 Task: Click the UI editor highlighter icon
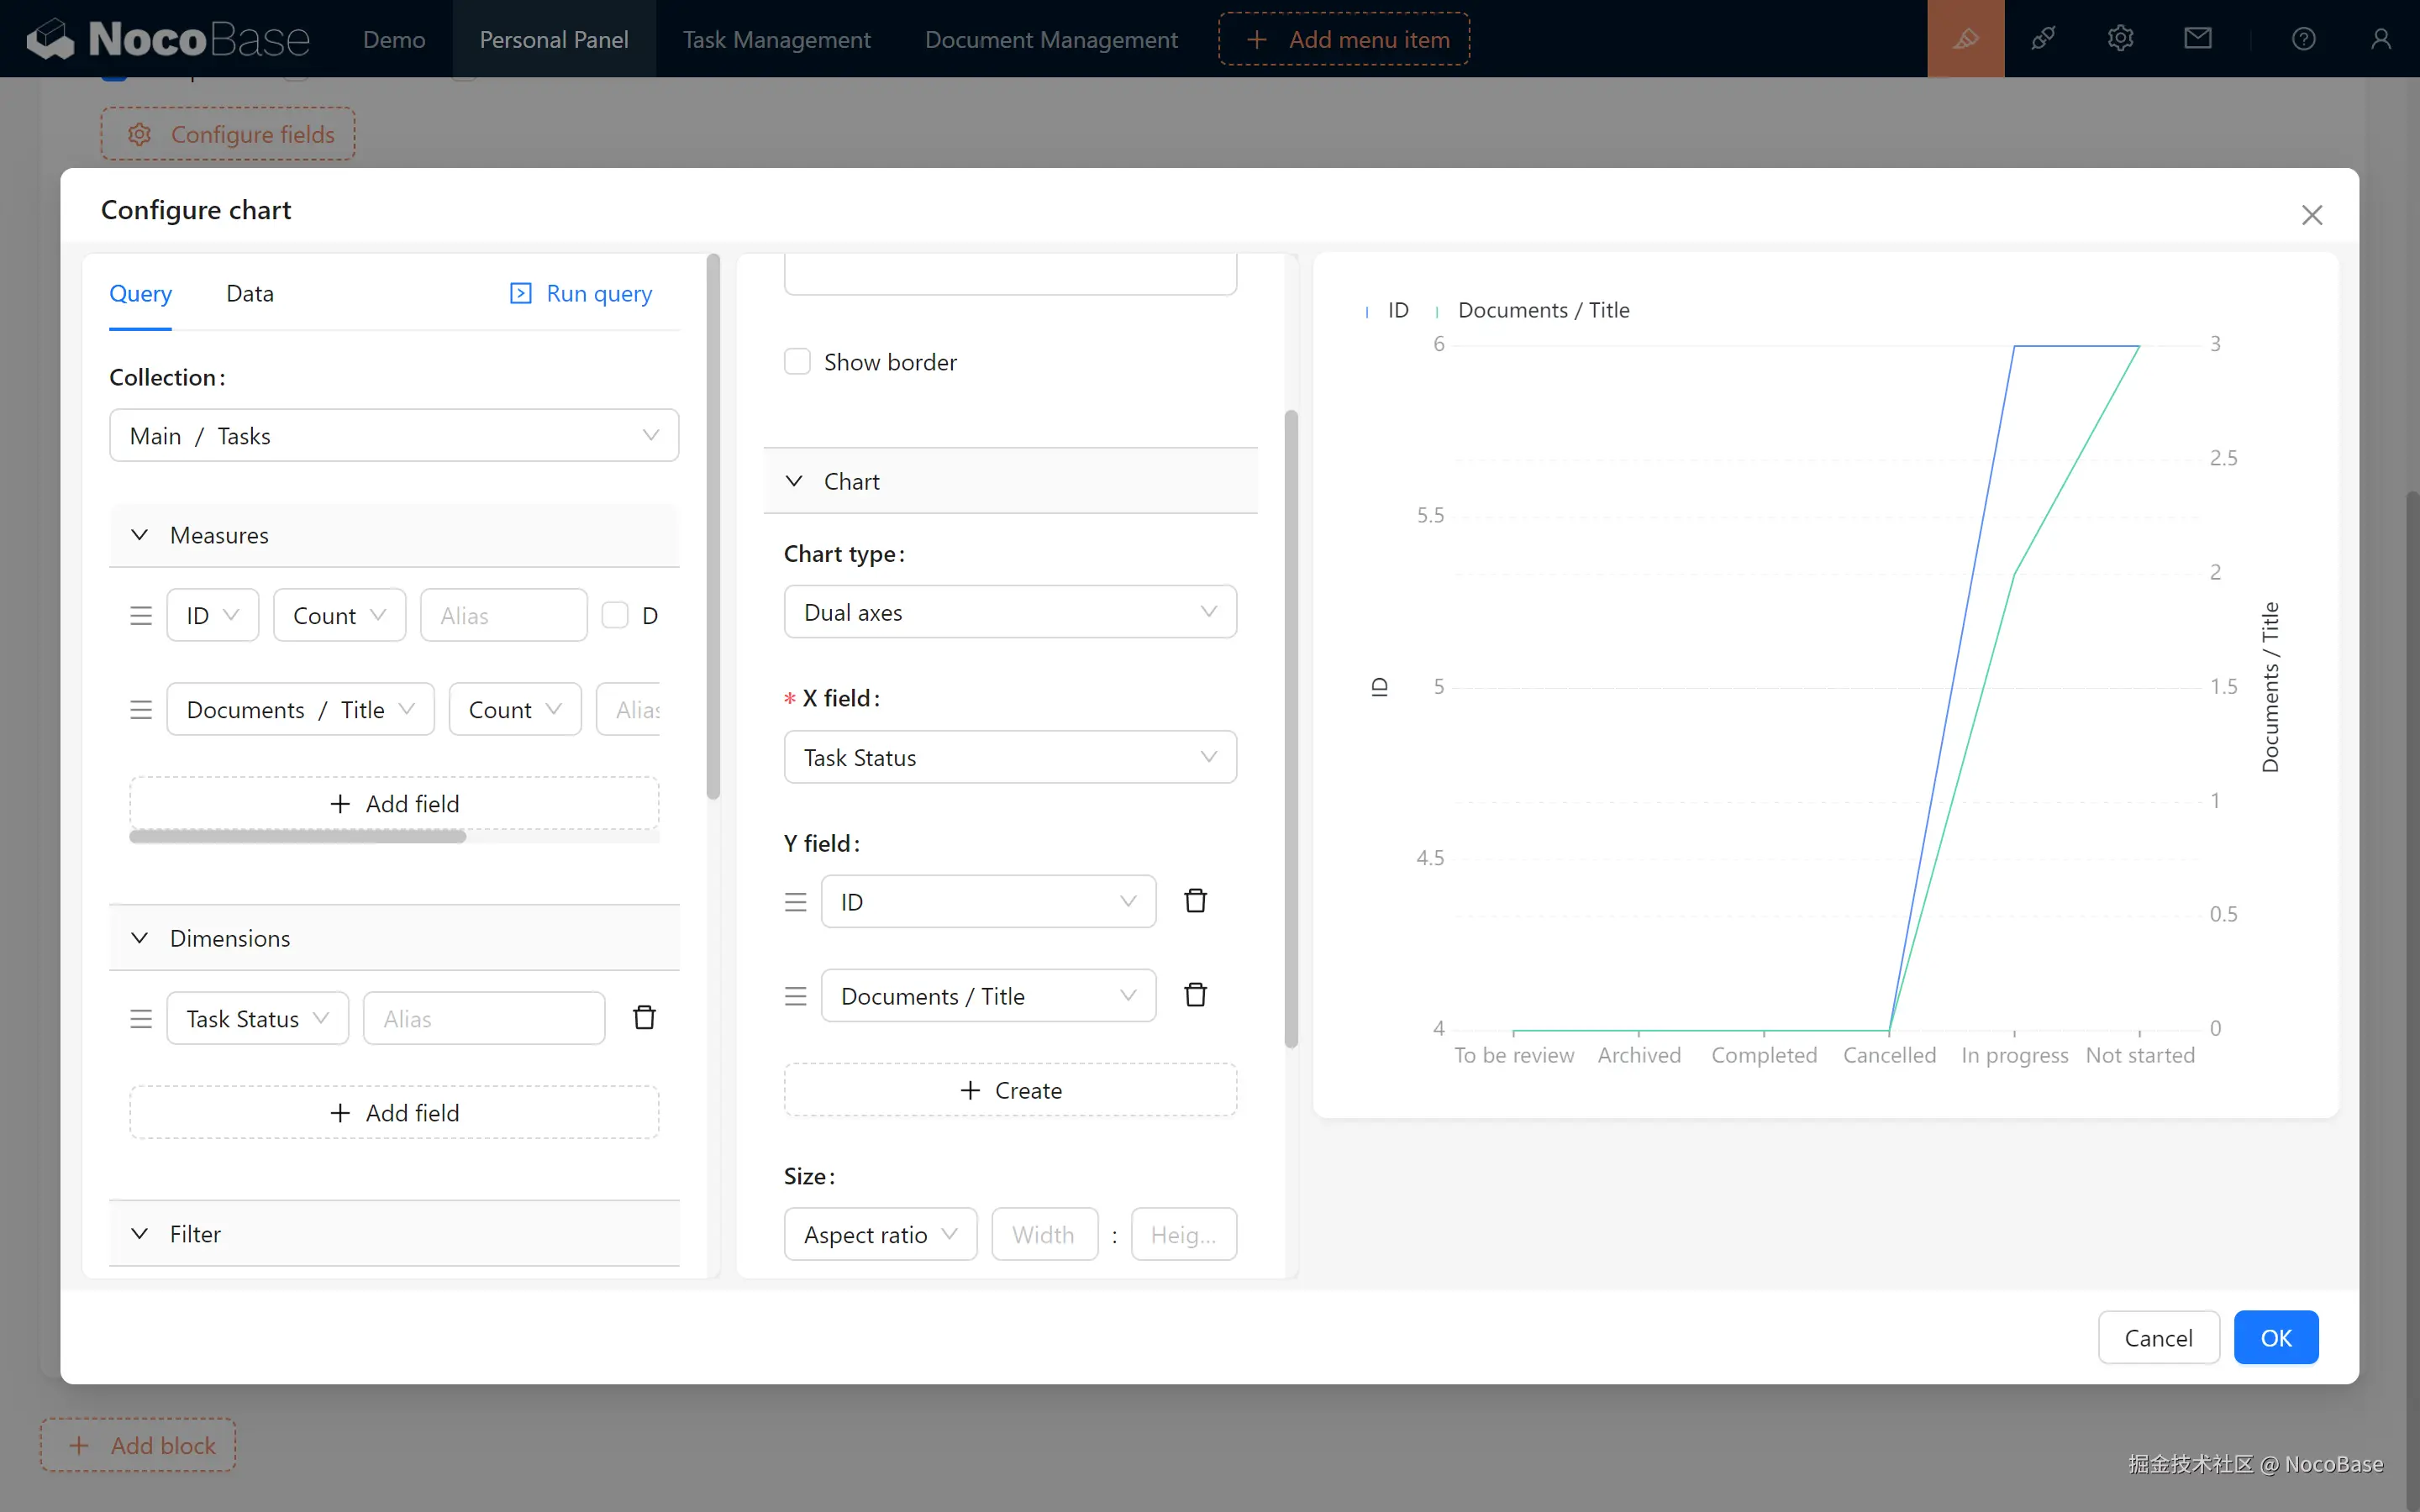coord(1965,39)
